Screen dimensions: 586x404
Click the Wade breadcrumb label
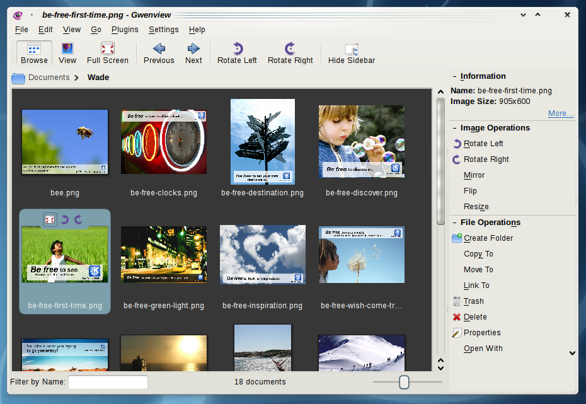click(98, 78)
